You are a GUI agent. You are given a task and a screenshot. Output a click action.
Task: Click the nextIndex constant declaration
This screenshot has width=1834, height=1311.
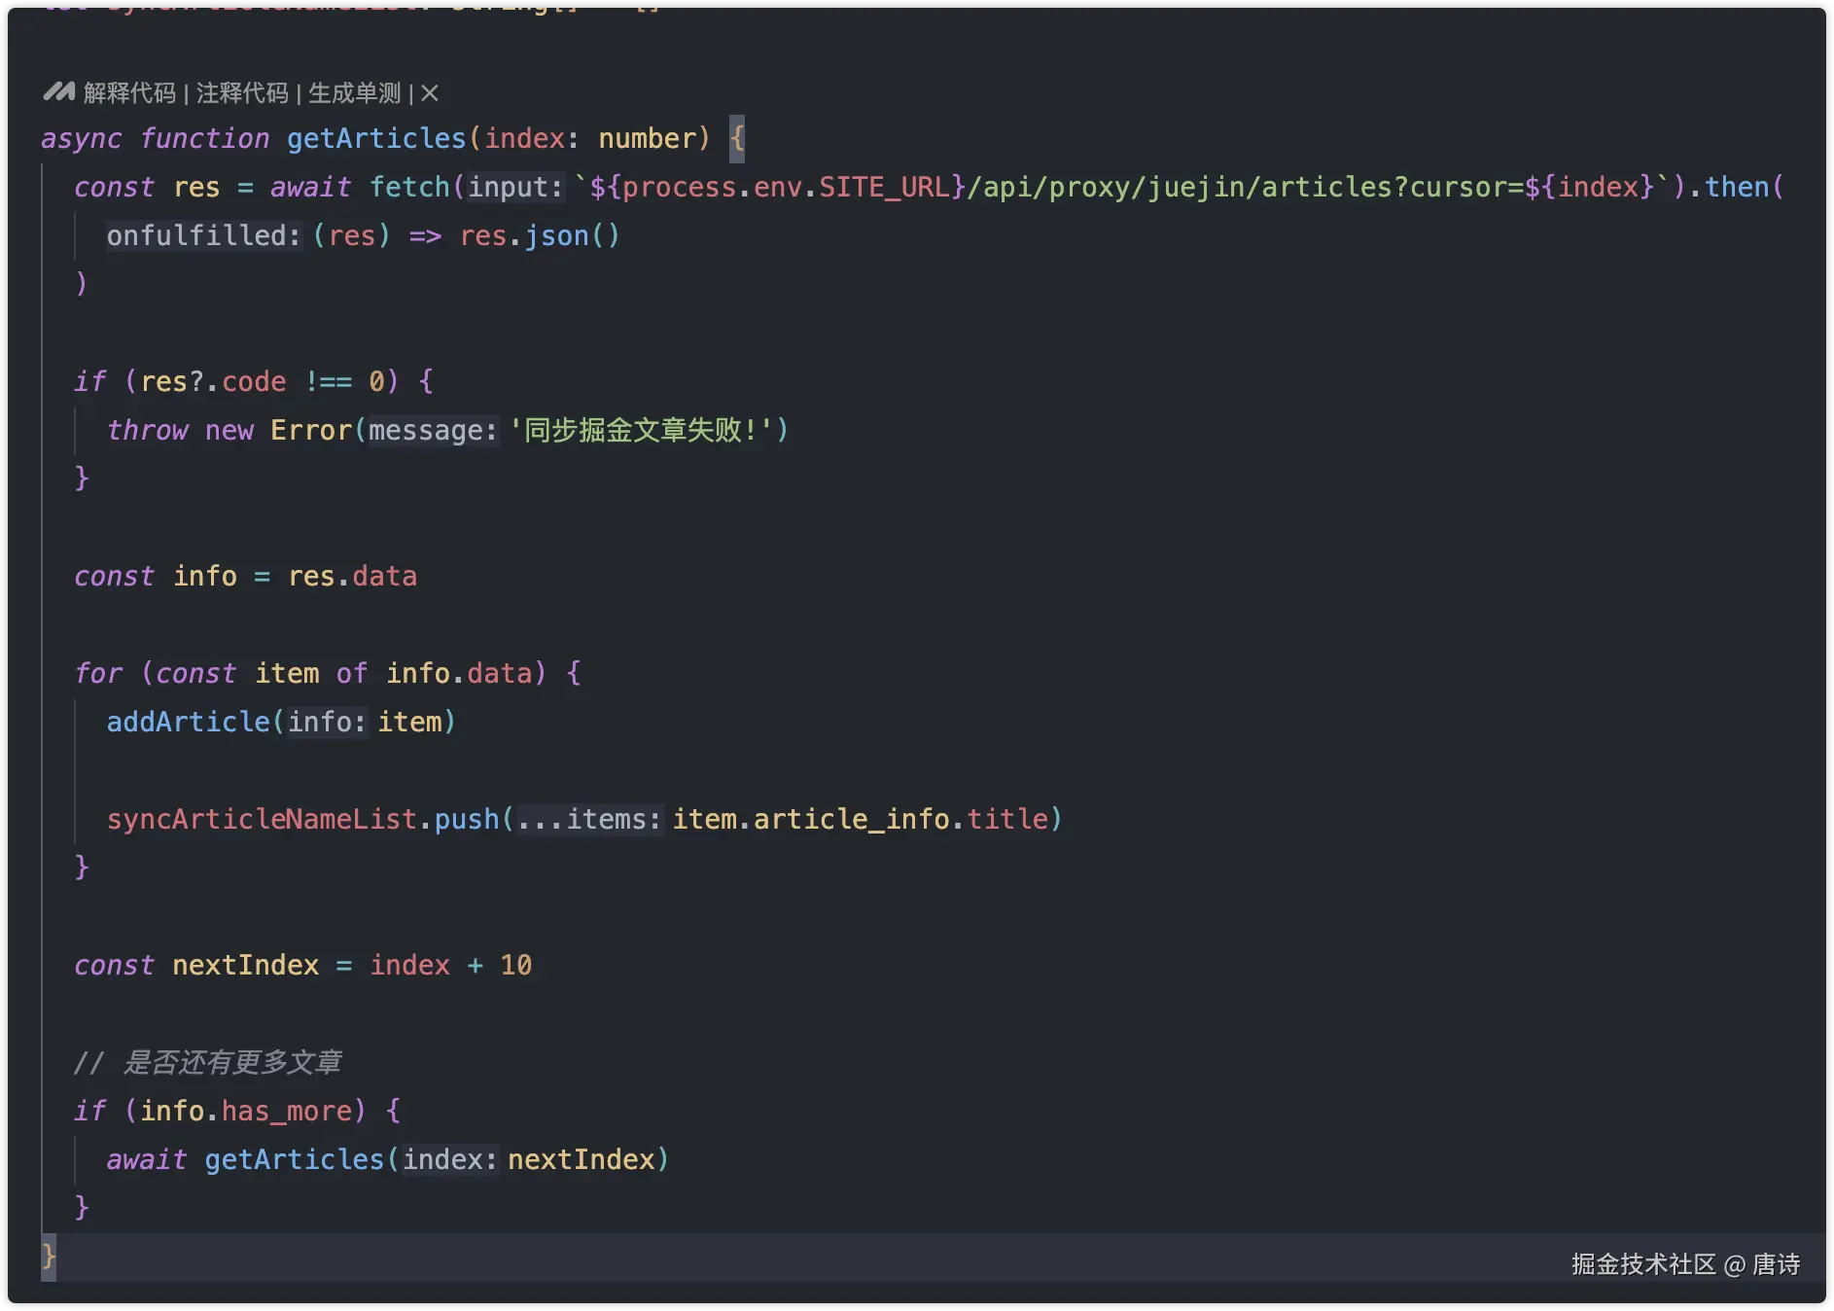(245, 965)
